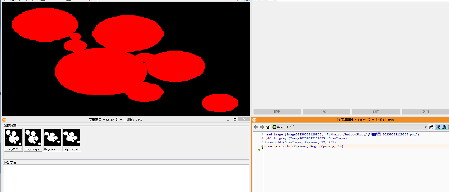Minimize the variable window
Viewport: 449px width, 192px height.
coord(228,119)
